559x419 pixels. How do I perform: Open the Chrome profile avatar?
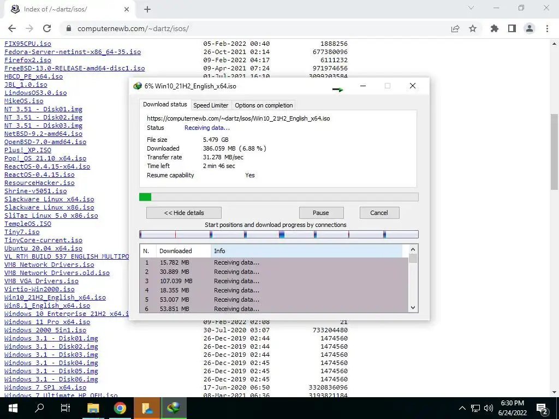tap(530, 28)
